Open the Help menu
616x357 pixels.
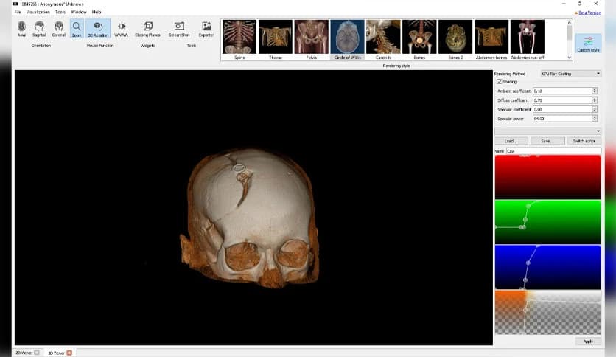point(97,12)
